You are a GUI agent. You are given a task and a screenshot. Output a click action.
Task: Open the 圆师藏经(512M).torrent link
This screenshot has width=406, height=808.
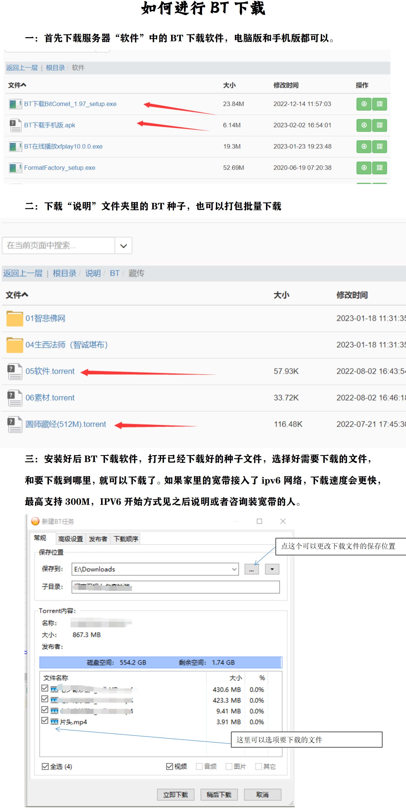(x=66, y=424)
